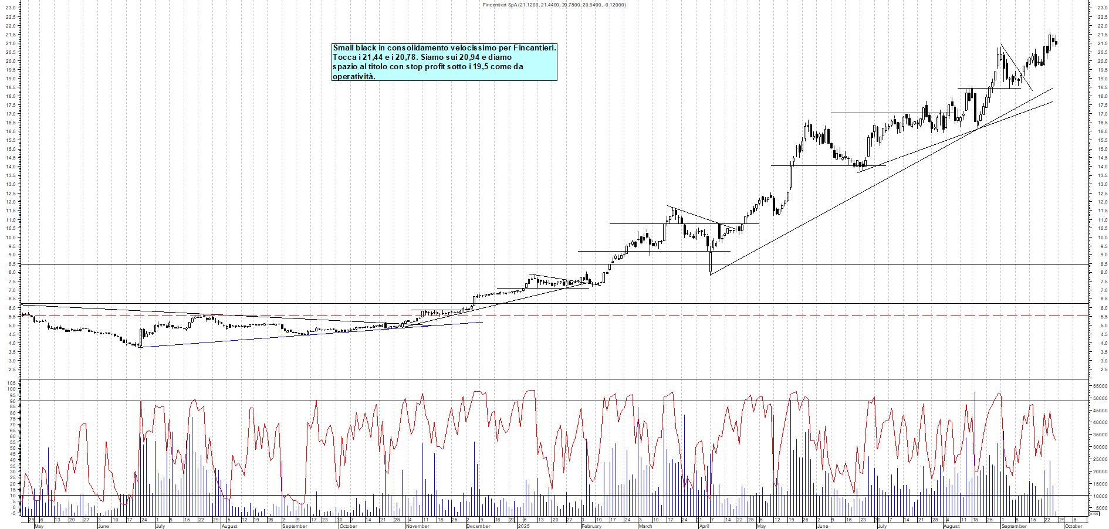This screenshot has height=529, width=1109.
Task: Click the 85 oscillator scale label
Action: pos(12,407)
